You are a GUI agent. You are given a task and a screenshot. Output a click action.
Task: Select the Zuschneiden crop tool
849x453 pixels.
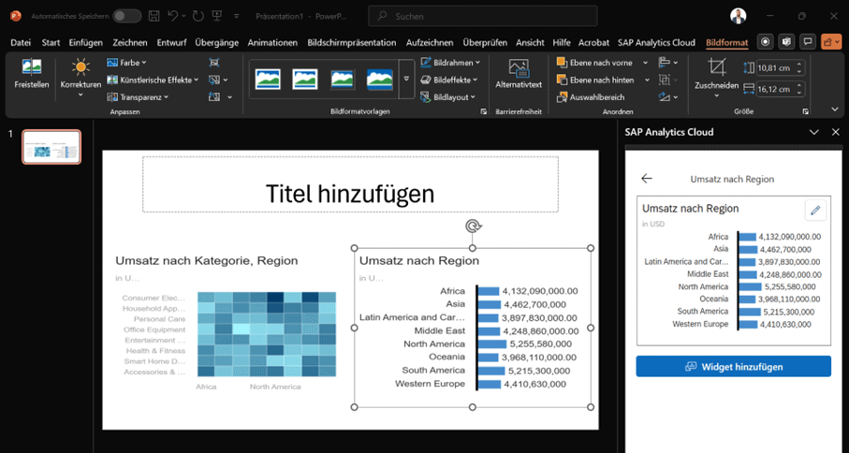[717, 73]
